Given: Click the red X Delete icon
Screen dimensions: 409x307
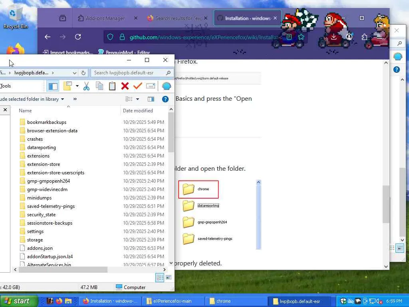Looking at the screenshot, I should point(125,86).
